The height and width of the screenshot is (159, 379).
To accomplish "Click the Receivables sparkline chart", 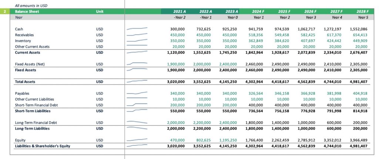I will point(137,35).
